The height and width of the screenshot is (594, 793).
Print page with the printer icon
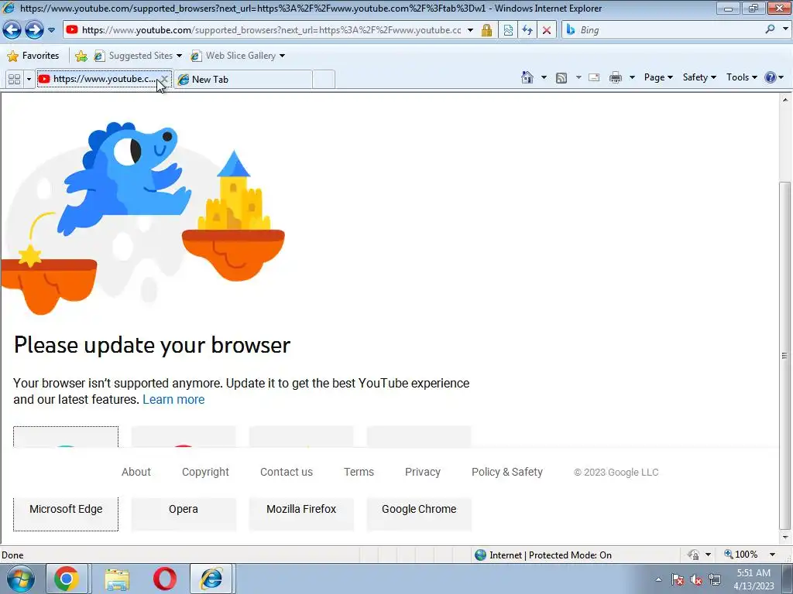(x=616, y=77)
